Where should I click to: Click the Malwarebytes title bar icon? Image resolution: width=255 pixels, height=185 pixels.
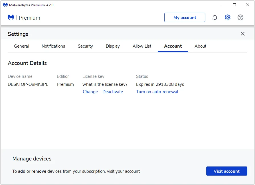(5, 5)
